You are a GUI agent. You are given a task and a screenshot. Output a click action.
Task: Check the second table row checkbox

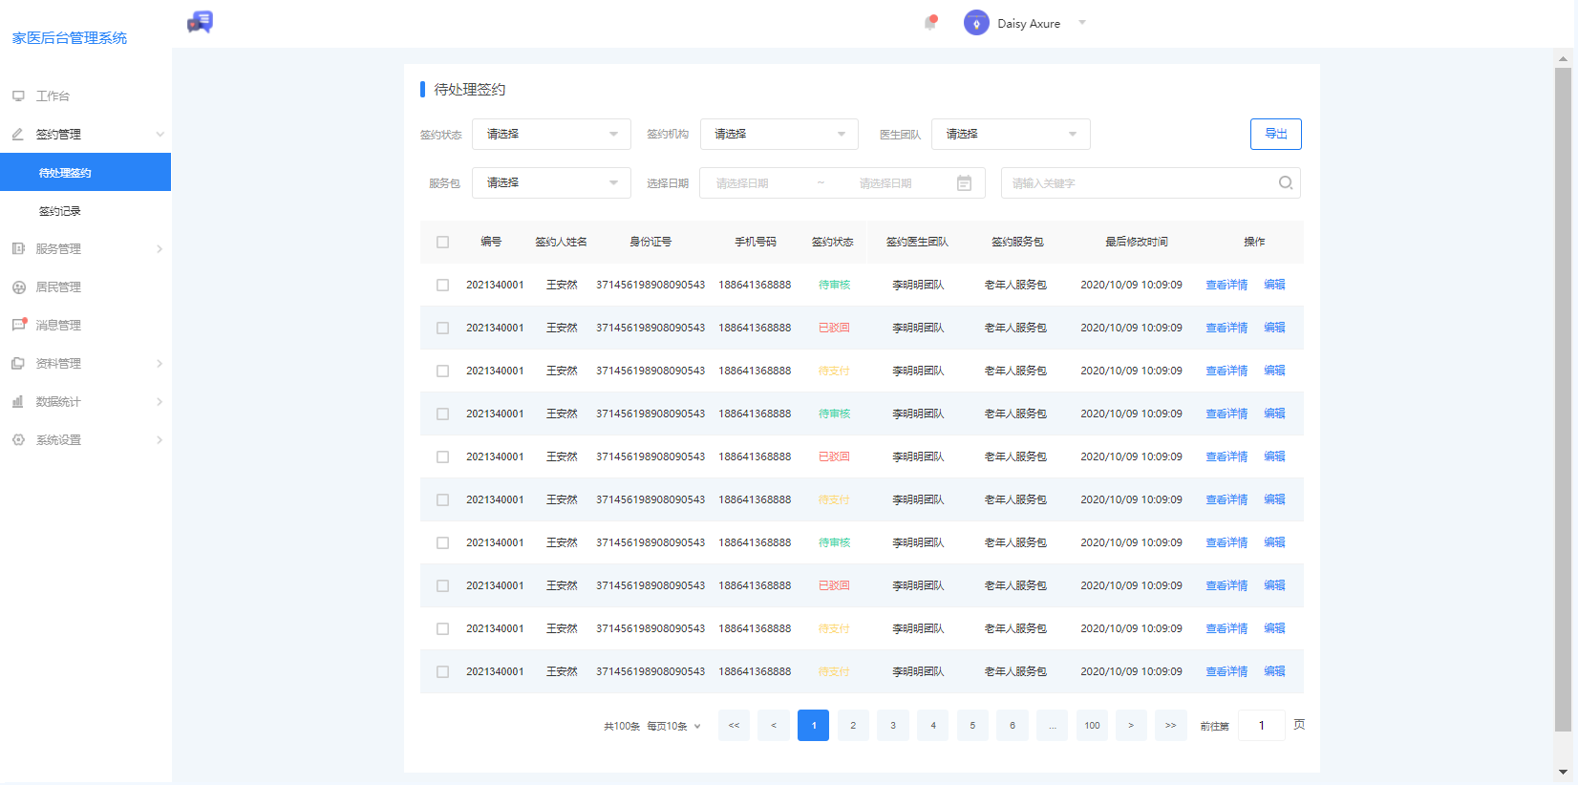coord(442,328)
